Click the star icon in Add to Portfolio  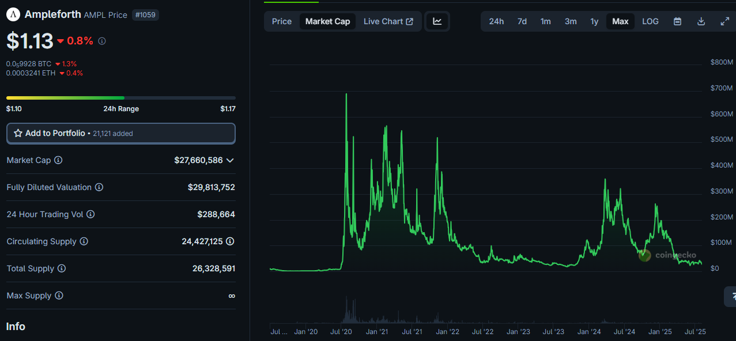click(x=18, y=133)
